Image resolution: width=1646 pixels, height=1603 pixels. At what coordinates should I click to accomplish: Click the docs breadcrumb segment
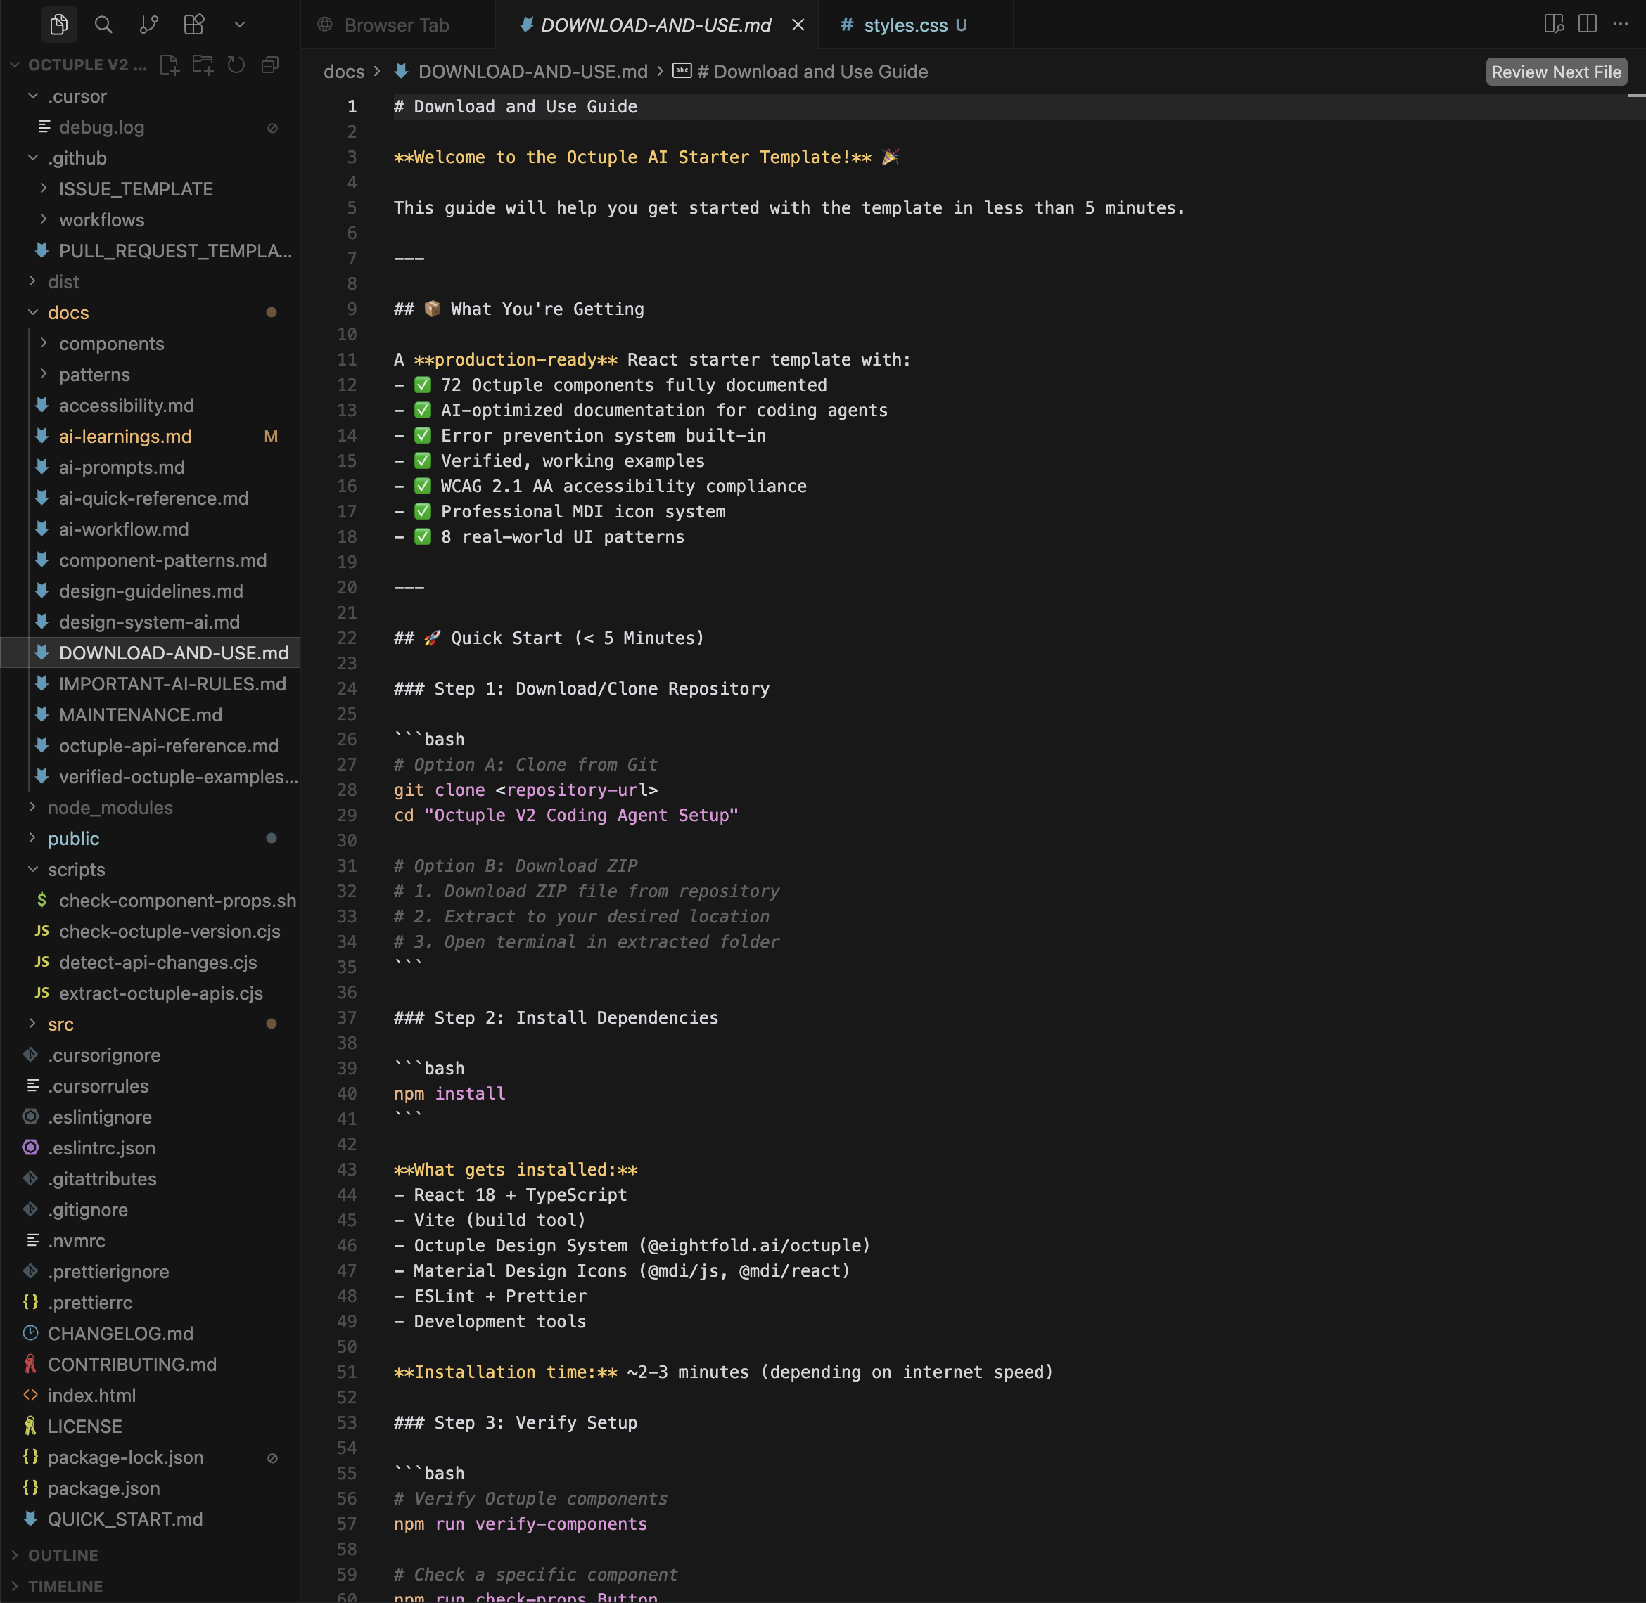[344, 72]
